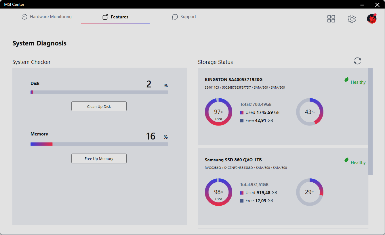
Task: Click Free 12,03 GB value
Action: [x=259, y=201]
